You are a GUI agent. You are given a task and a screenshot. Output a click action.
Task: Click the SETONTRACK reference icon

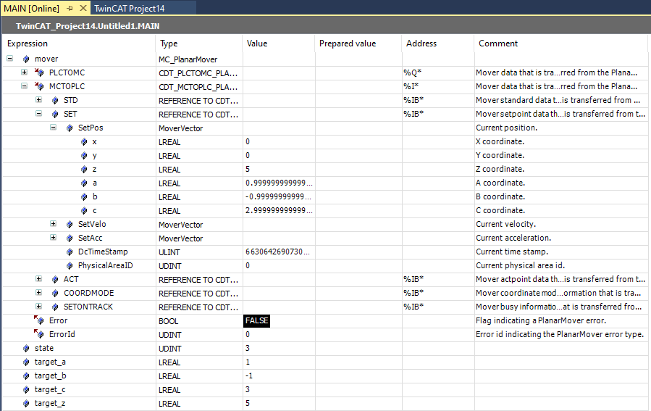click(x=55, y=307)
